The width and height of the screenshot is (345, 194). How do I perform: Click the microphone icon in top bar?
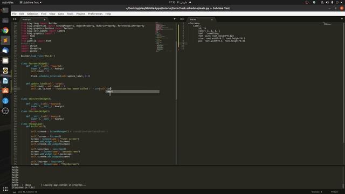[x=332, y=2]
